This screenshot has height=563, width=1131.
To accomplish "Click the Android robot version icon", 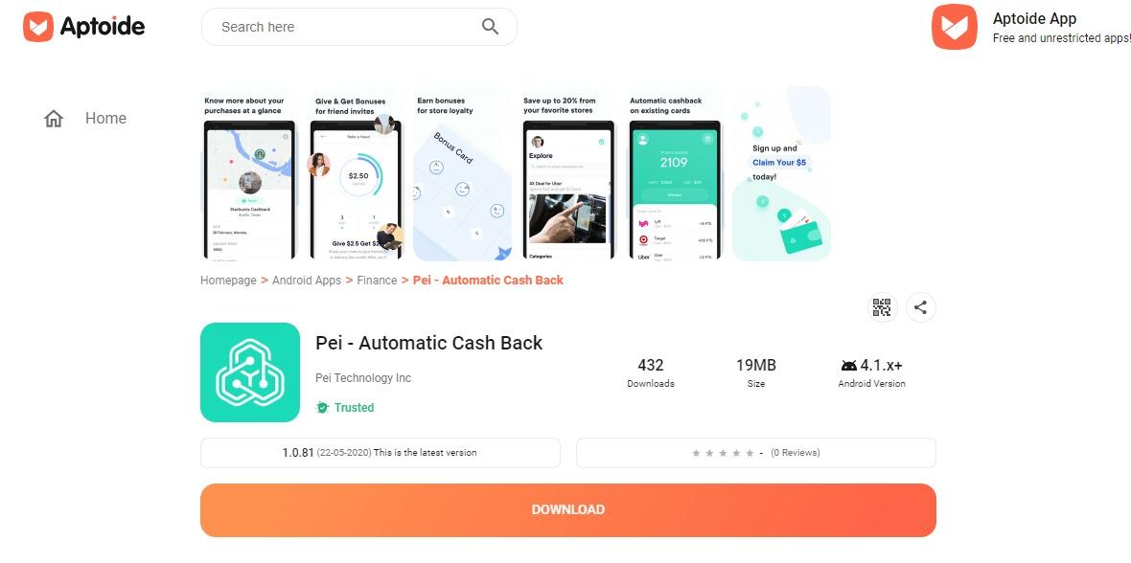I will tap(849, 366).
